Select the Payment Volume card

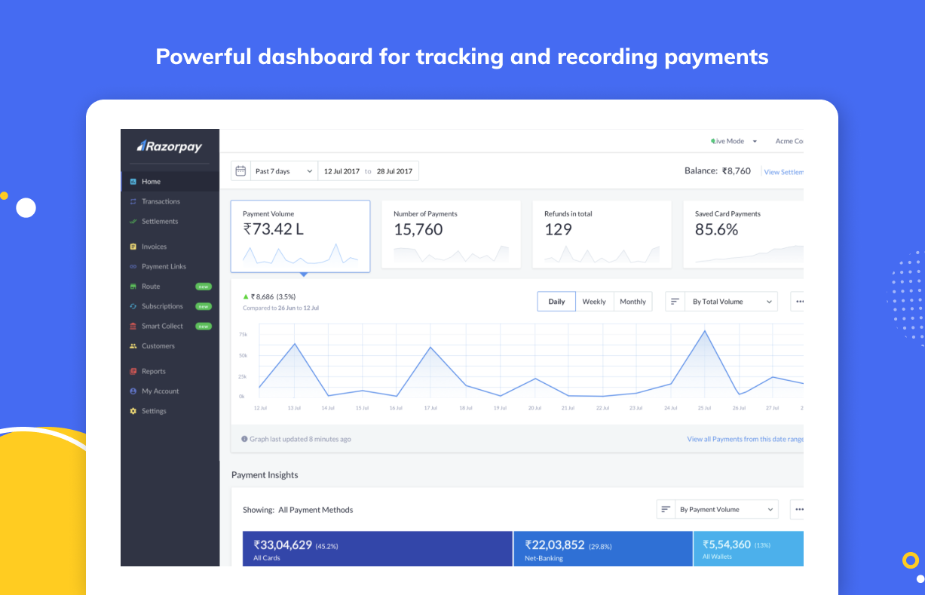300,236
